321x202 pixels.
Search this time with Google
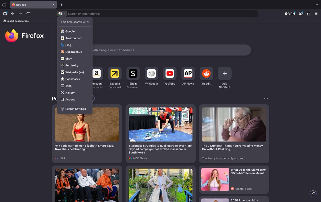[x=75, y=31]
